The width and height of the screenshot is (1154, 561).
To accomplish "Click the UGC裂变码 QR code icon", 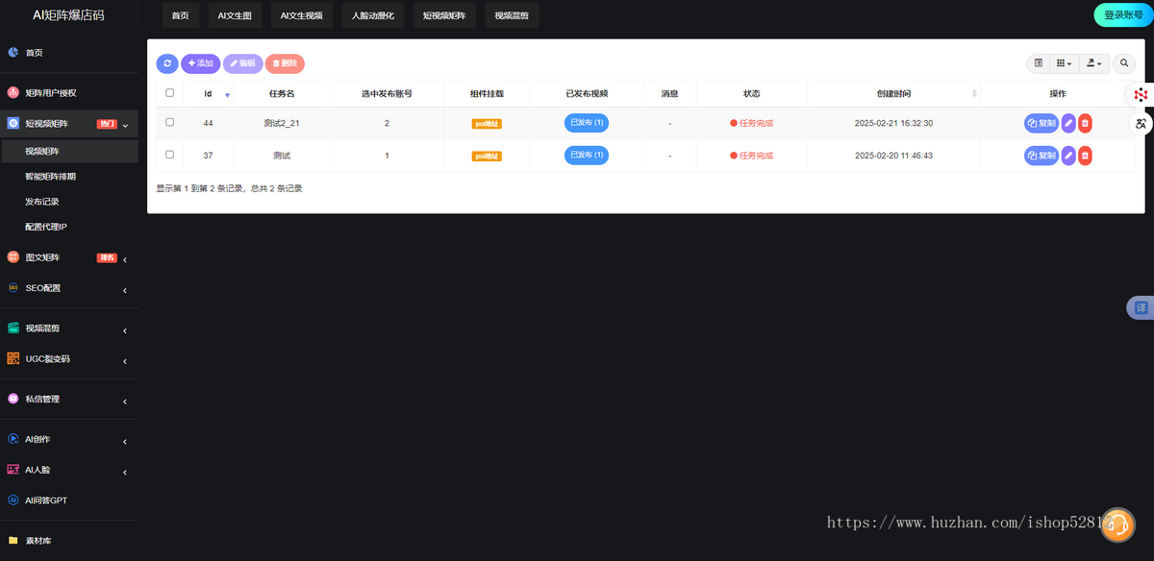I will point(13,358).
